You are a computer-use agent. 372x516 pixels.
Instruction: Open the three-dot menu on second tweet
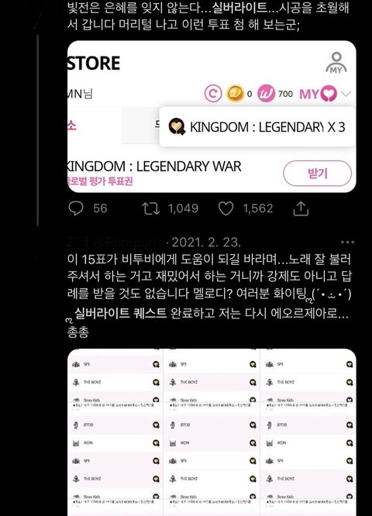(x=347, y=243)
